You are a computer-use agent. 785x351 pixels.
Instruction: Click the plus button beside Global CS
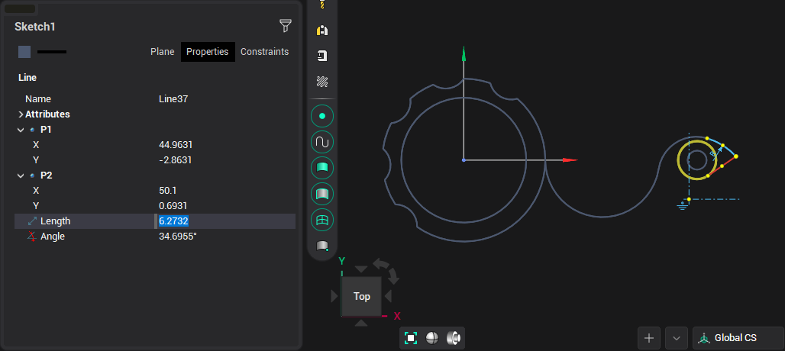click(649, 338)
